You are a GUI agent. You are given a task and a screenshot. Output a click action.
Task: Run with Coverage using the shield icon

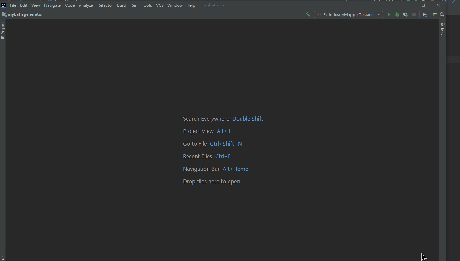click(406, 15)
